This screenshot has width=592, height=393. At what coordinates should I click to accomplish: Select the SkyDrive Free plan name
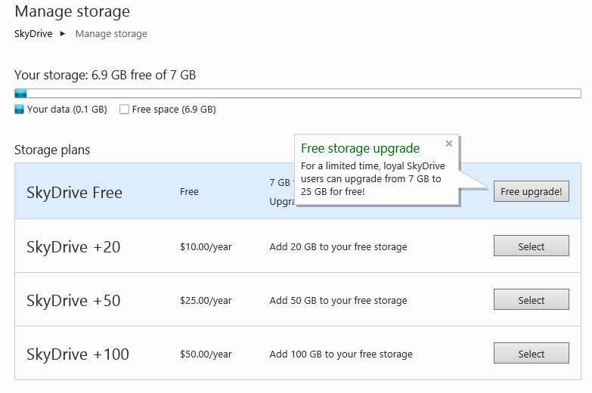[x=74, y=193]
